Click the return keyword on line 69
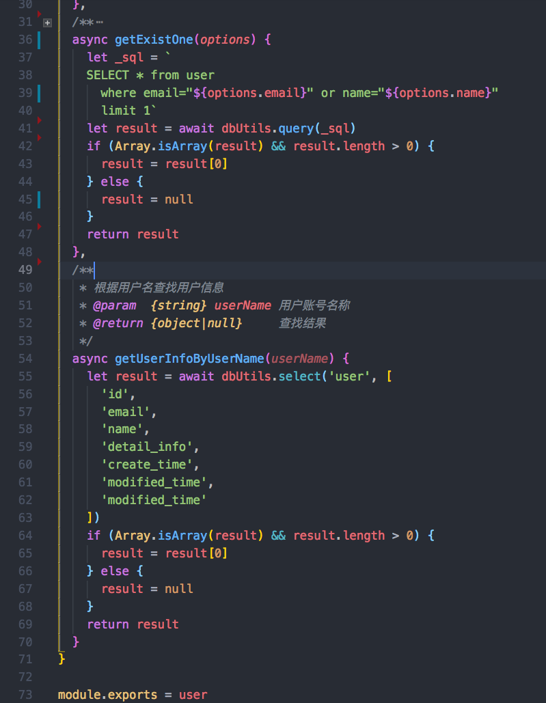 pyautogui.click(x=107, y=624)
